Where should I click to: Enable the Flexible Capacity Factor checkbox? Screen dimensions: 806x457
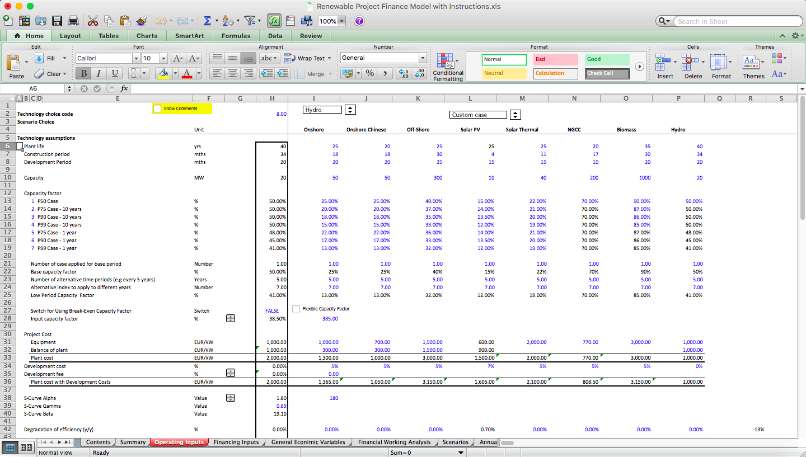pos(297,309)
